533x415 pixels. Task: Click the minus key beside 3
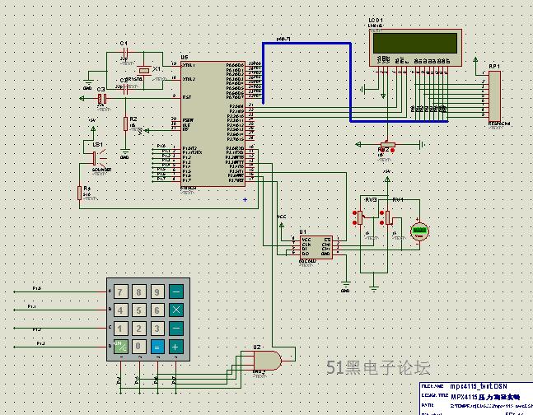click(x=176, y=329)
